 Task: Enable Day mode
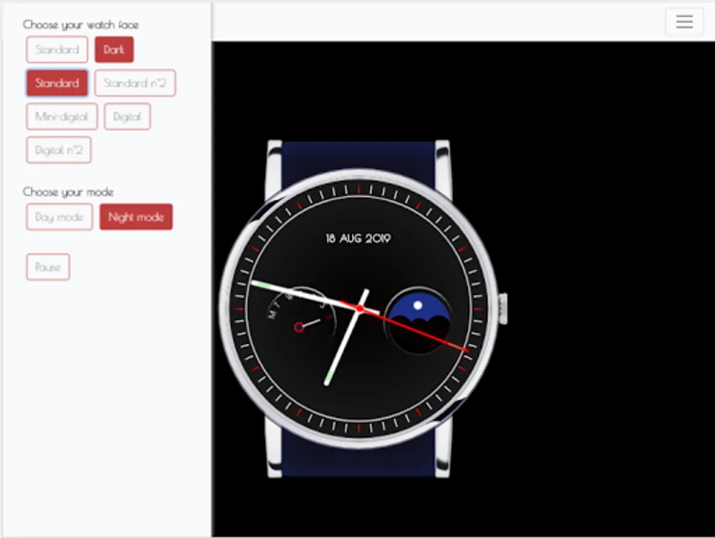pyautogui.click(x=59, y=217)
